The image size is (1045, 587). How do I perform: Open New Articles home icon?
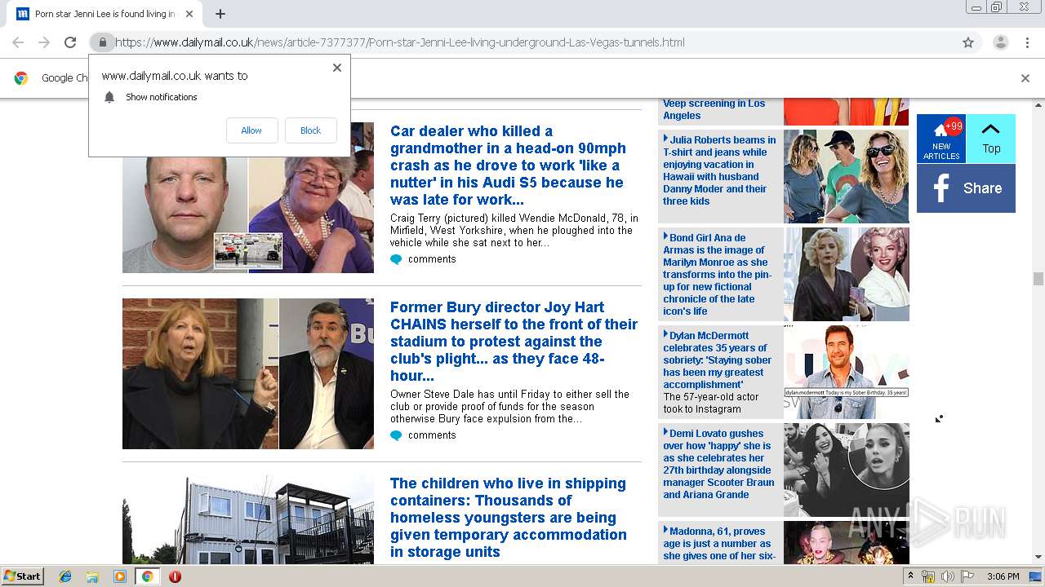(x=941, y=139)
